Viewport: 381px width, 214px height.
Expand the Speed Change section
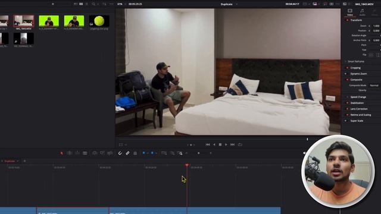point(358,97)
